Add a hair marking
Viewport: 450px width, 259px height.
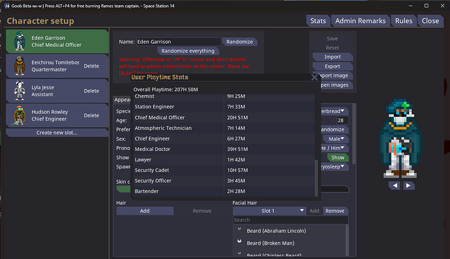point(145,211)
